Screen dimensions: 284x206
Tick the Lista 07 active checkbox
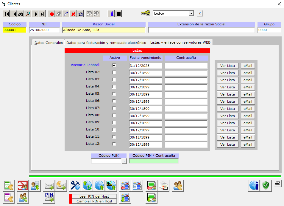coord(114,108)
